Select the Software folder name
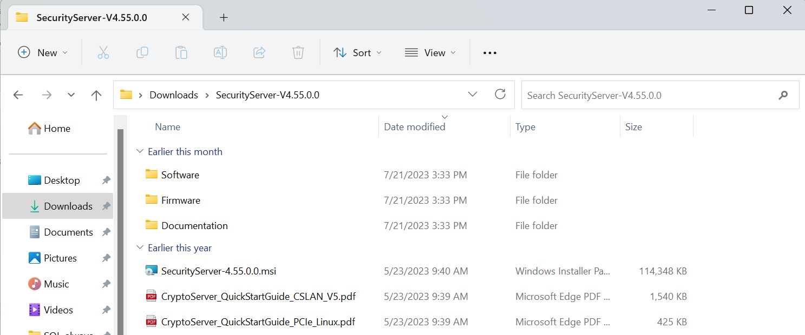Viewport: 805px width, 335px height. 180,175
